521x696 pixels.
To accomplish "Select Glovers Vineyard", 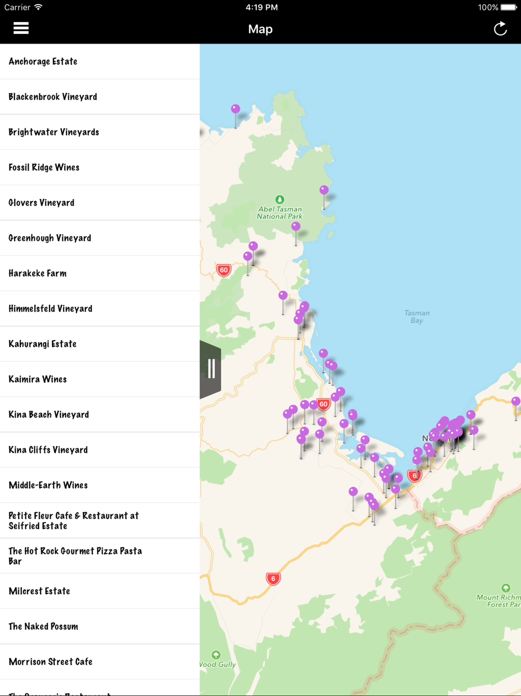I will [100, 203].
